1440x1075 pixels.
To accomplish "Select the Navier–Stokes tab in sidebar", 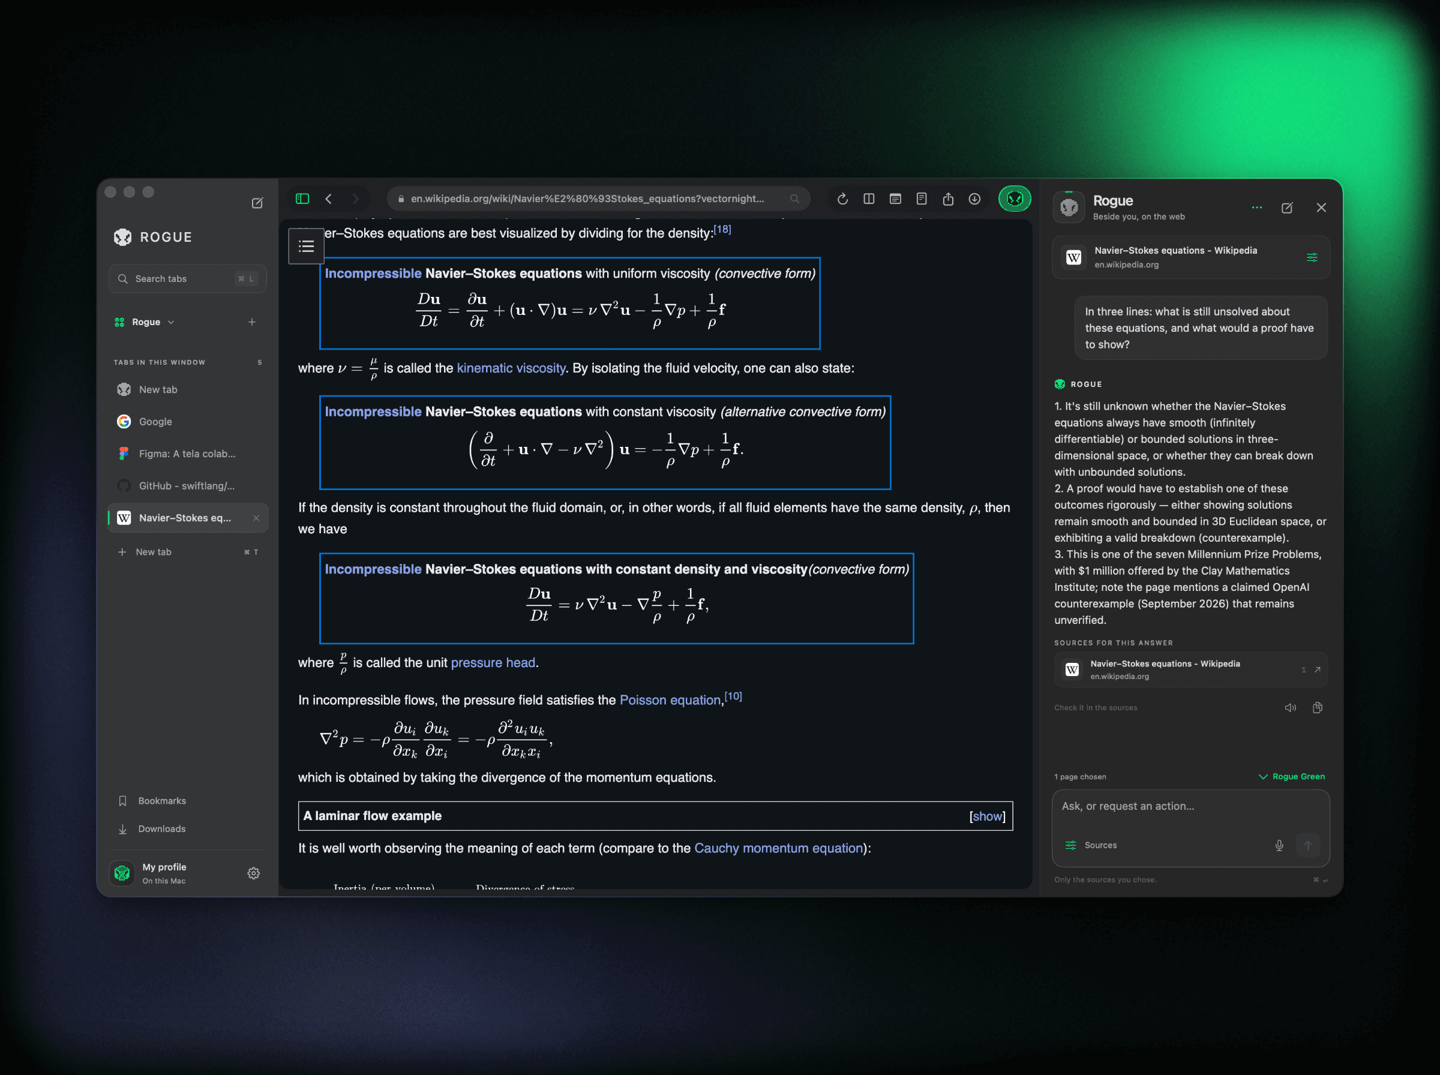I will coord(187,518).
